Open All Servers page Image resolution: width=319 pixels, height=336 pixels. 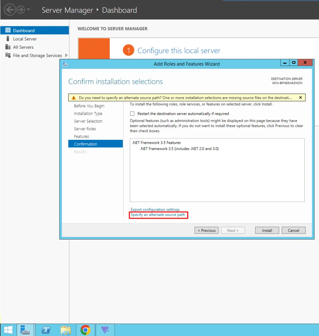23,47
